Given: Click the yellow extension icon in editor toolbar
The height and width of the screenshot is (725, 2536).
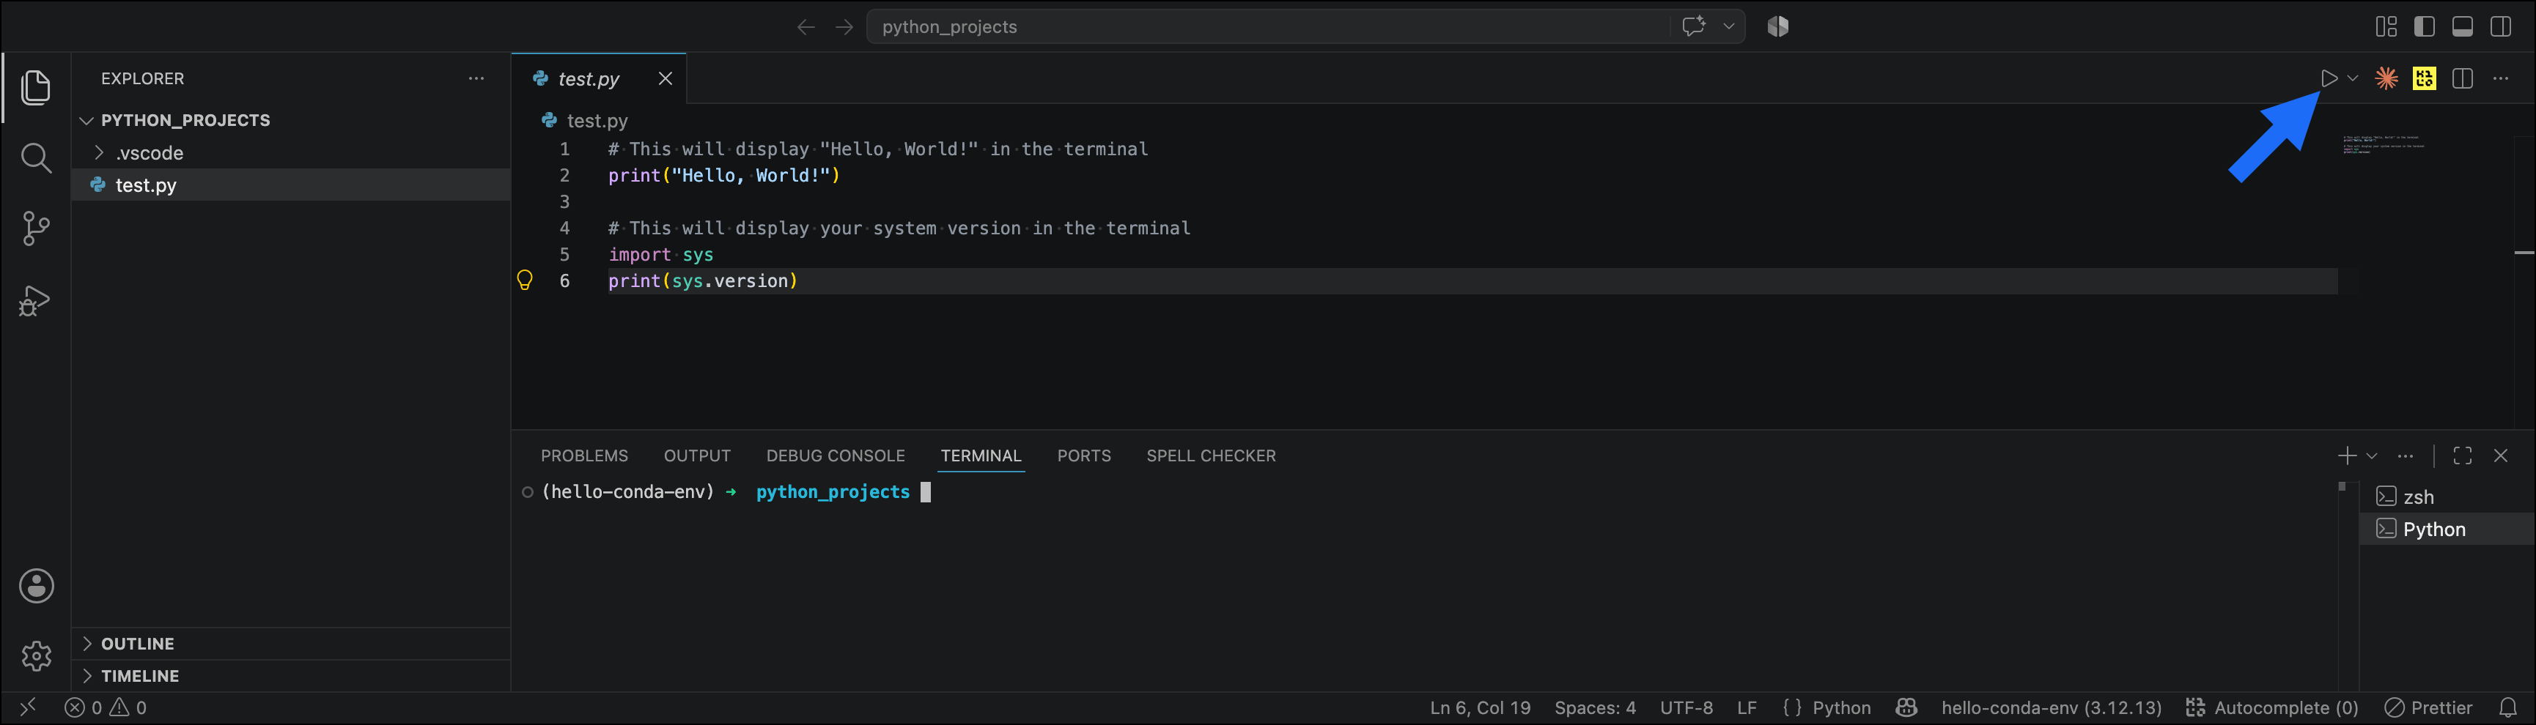Looking at the screenshot, I should click(x=2425, y=78).
